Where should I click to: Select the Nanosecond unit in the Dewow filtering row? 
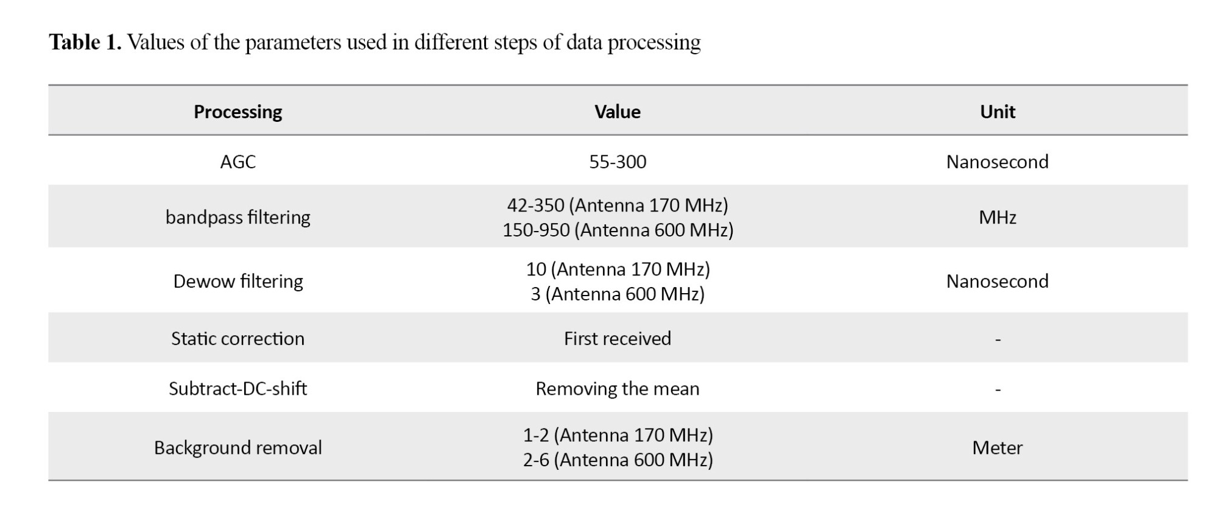pyautogui.click(x=998, y=281)
